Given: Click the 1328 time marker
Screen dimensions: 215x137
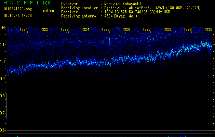Looking at the screenshot, I should coord(167,30).
